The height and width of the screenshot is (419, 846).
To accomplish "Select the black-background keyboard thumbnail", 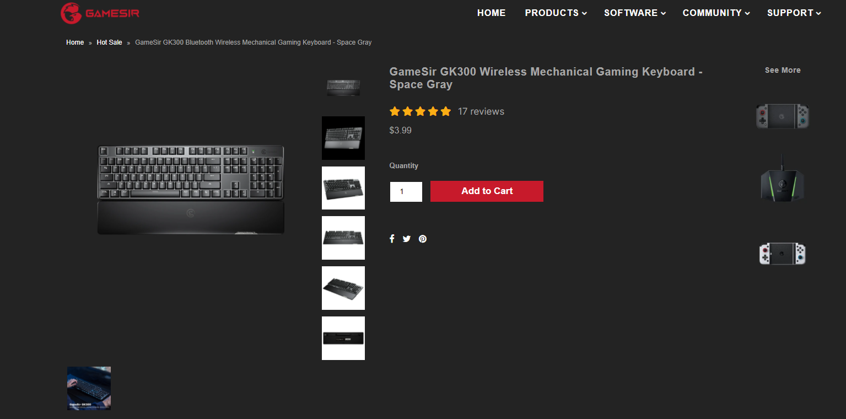I will tap(343, 138).
